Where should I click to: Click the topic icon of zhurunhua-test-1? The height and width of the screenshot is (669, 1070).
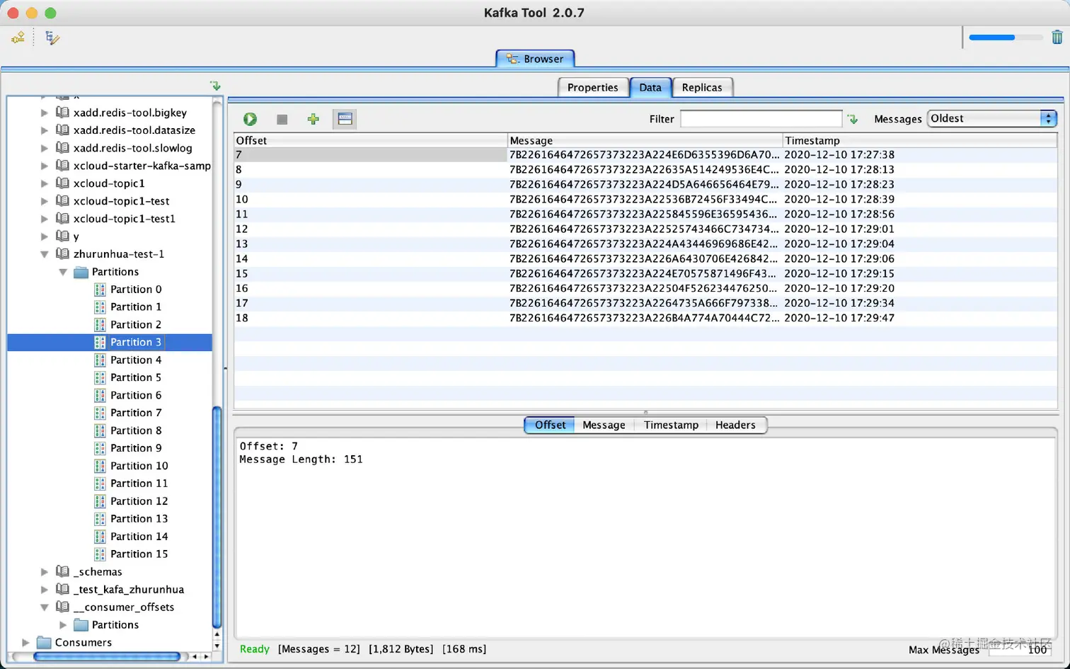(62, 253)
